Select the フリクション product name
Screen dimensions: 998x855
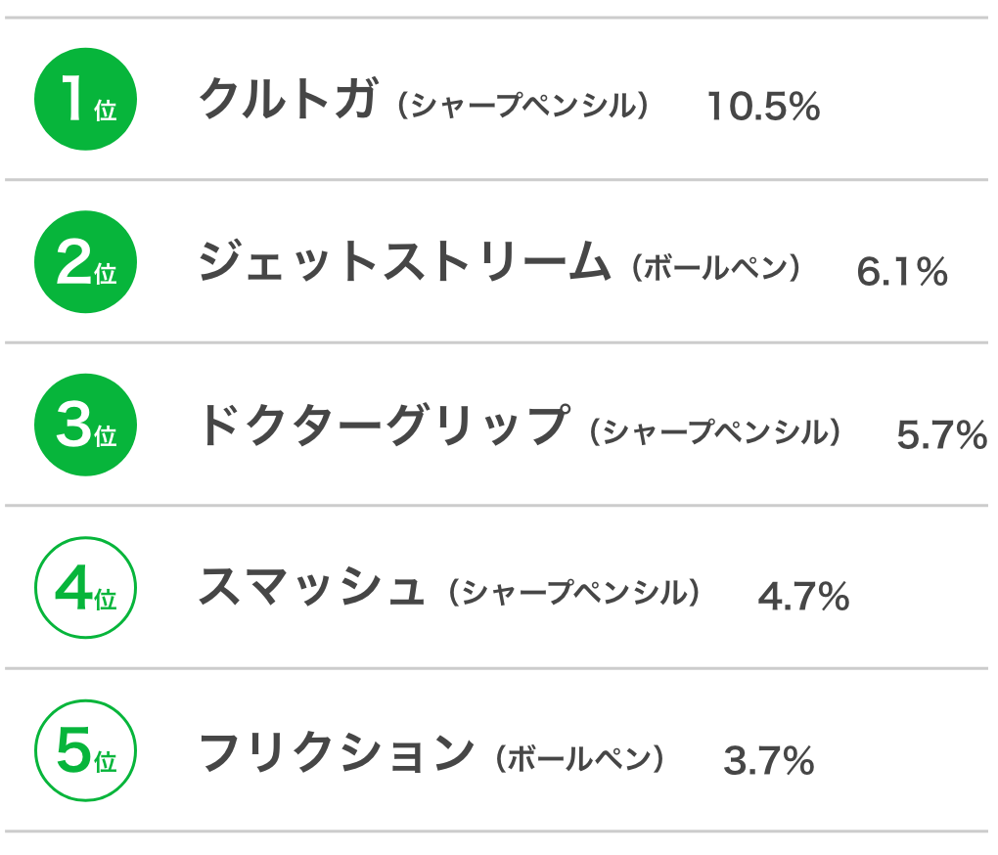[x=337, y=751]
